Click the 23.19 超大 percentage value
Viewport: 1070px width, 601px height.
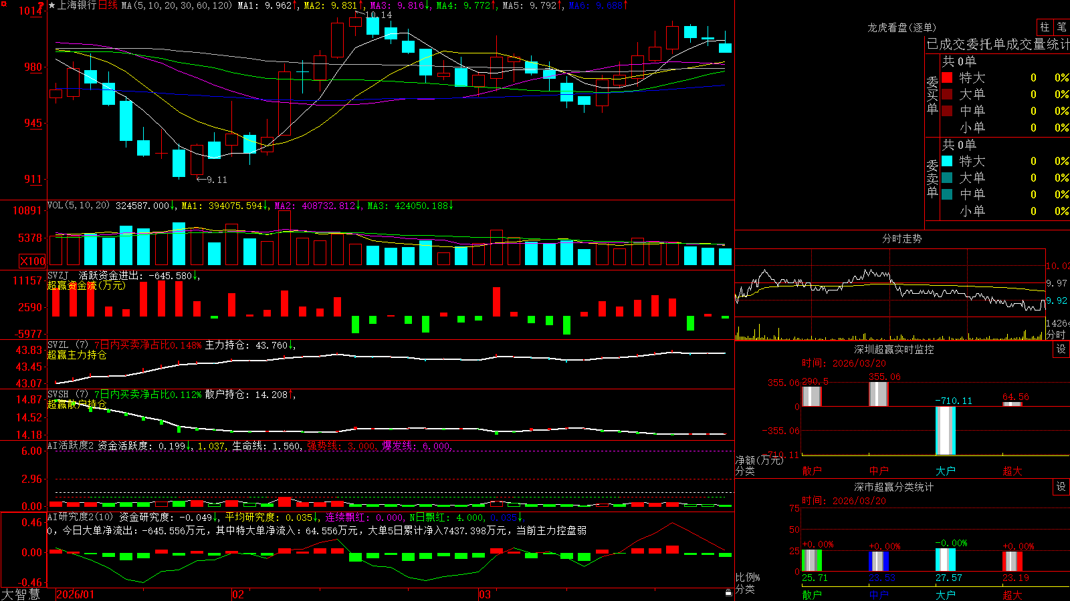click(1015, 578)
